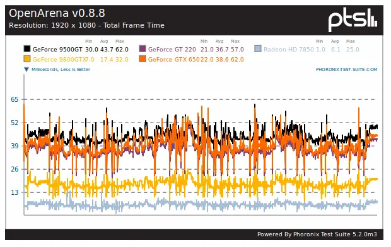Click the GeForce 9500GT legend label
Image resolution: width=391 pixels, height=247 pixels.
(57, 50)
